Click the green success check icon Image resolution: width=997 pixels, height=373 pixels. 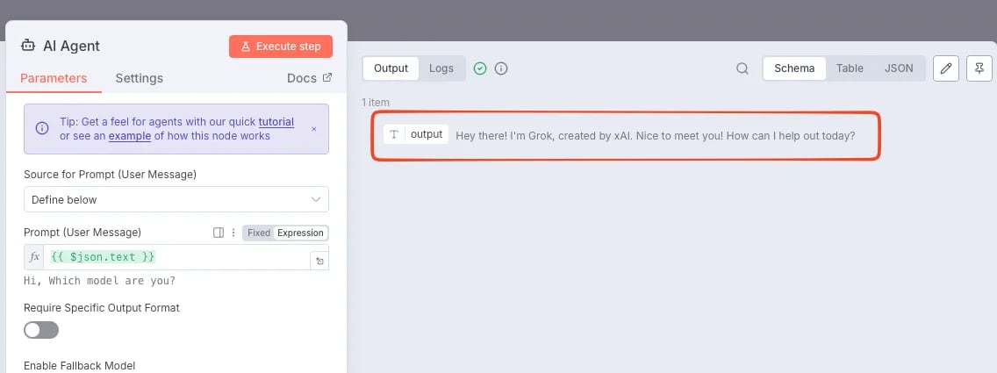[x=480, y=68]
